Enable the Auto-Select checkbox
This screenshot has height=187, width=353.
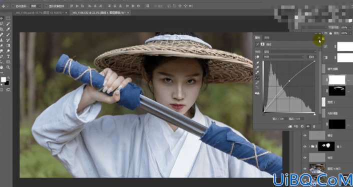pyautogui.click(x=13, y=6)
